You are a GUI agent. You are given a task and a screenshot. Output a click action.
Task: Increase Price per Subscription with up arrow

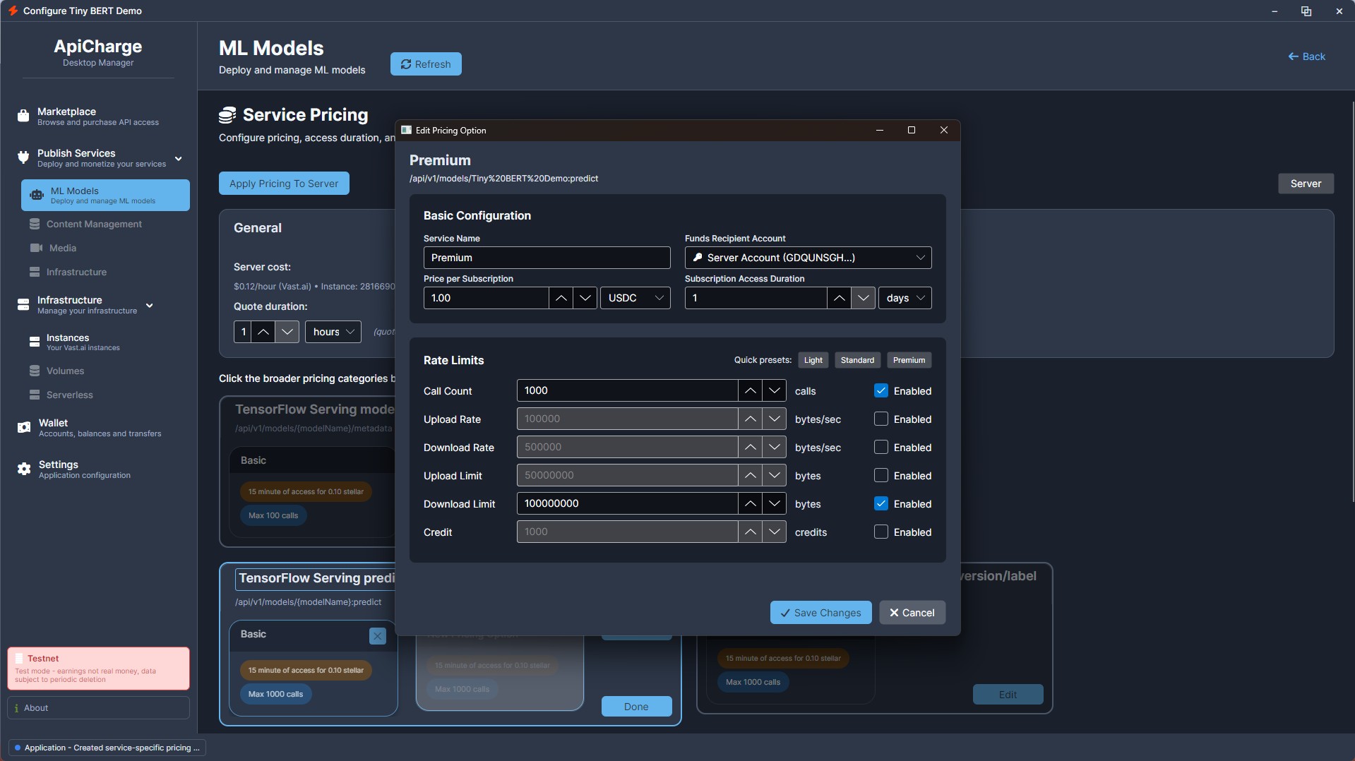pos(561,297)
